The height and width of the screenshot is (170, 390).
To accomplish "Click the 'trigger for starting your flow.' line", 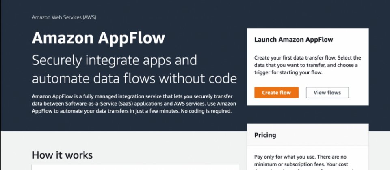I will [x=288, y=72].
